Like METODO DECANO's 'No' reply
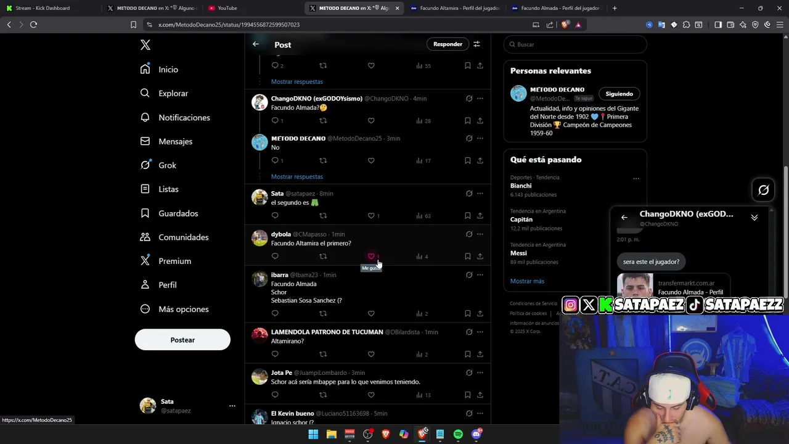The width and height of the screenshot is (789, 444). point(371,161)
